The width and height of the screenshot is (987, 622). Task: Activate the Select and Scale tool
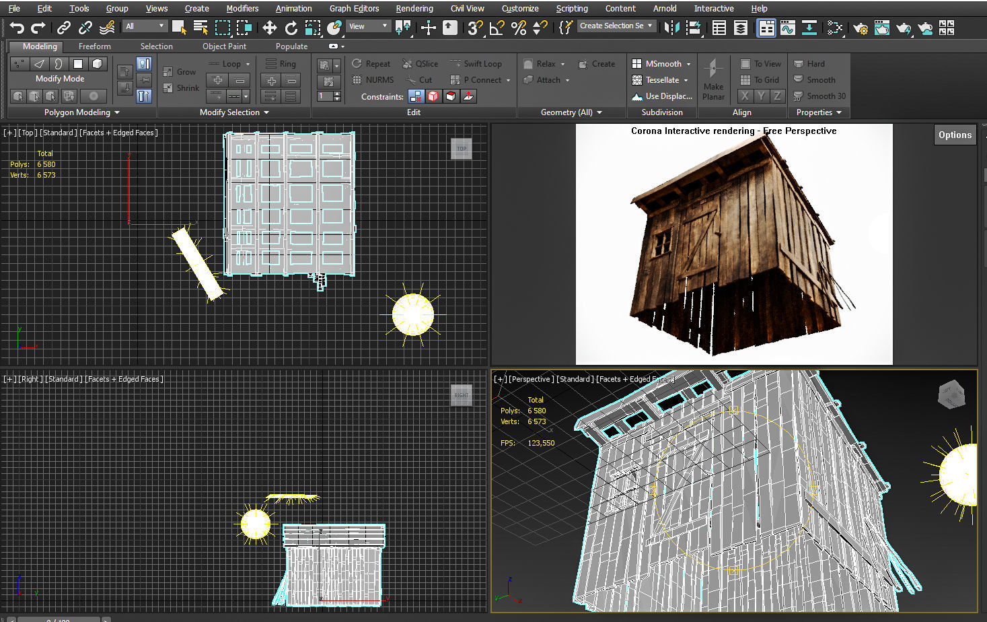[x=313, y=28]
